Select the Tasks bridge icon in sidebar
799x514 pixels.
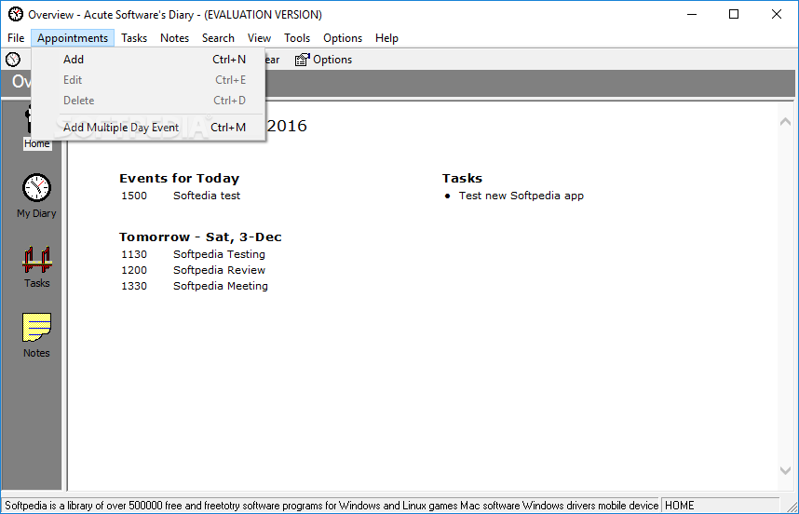(36, 259)
